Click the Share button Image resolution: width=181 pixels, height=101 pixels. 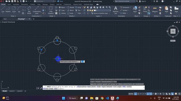(60, 1)
